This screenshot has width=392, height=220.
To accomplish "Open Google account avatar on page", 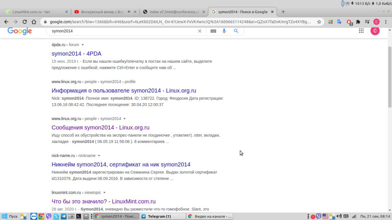I will click(x=375, y=31).
